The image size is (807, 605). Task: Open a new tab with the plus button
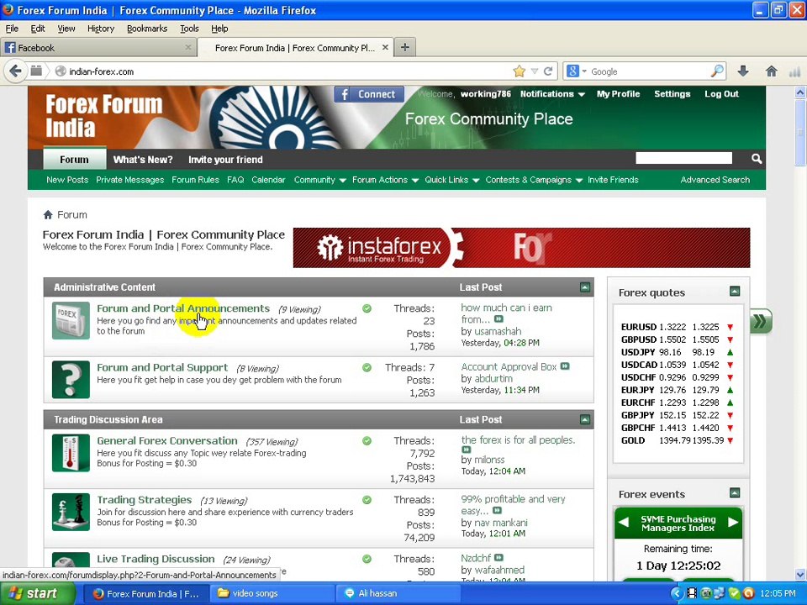click(405, 47)
